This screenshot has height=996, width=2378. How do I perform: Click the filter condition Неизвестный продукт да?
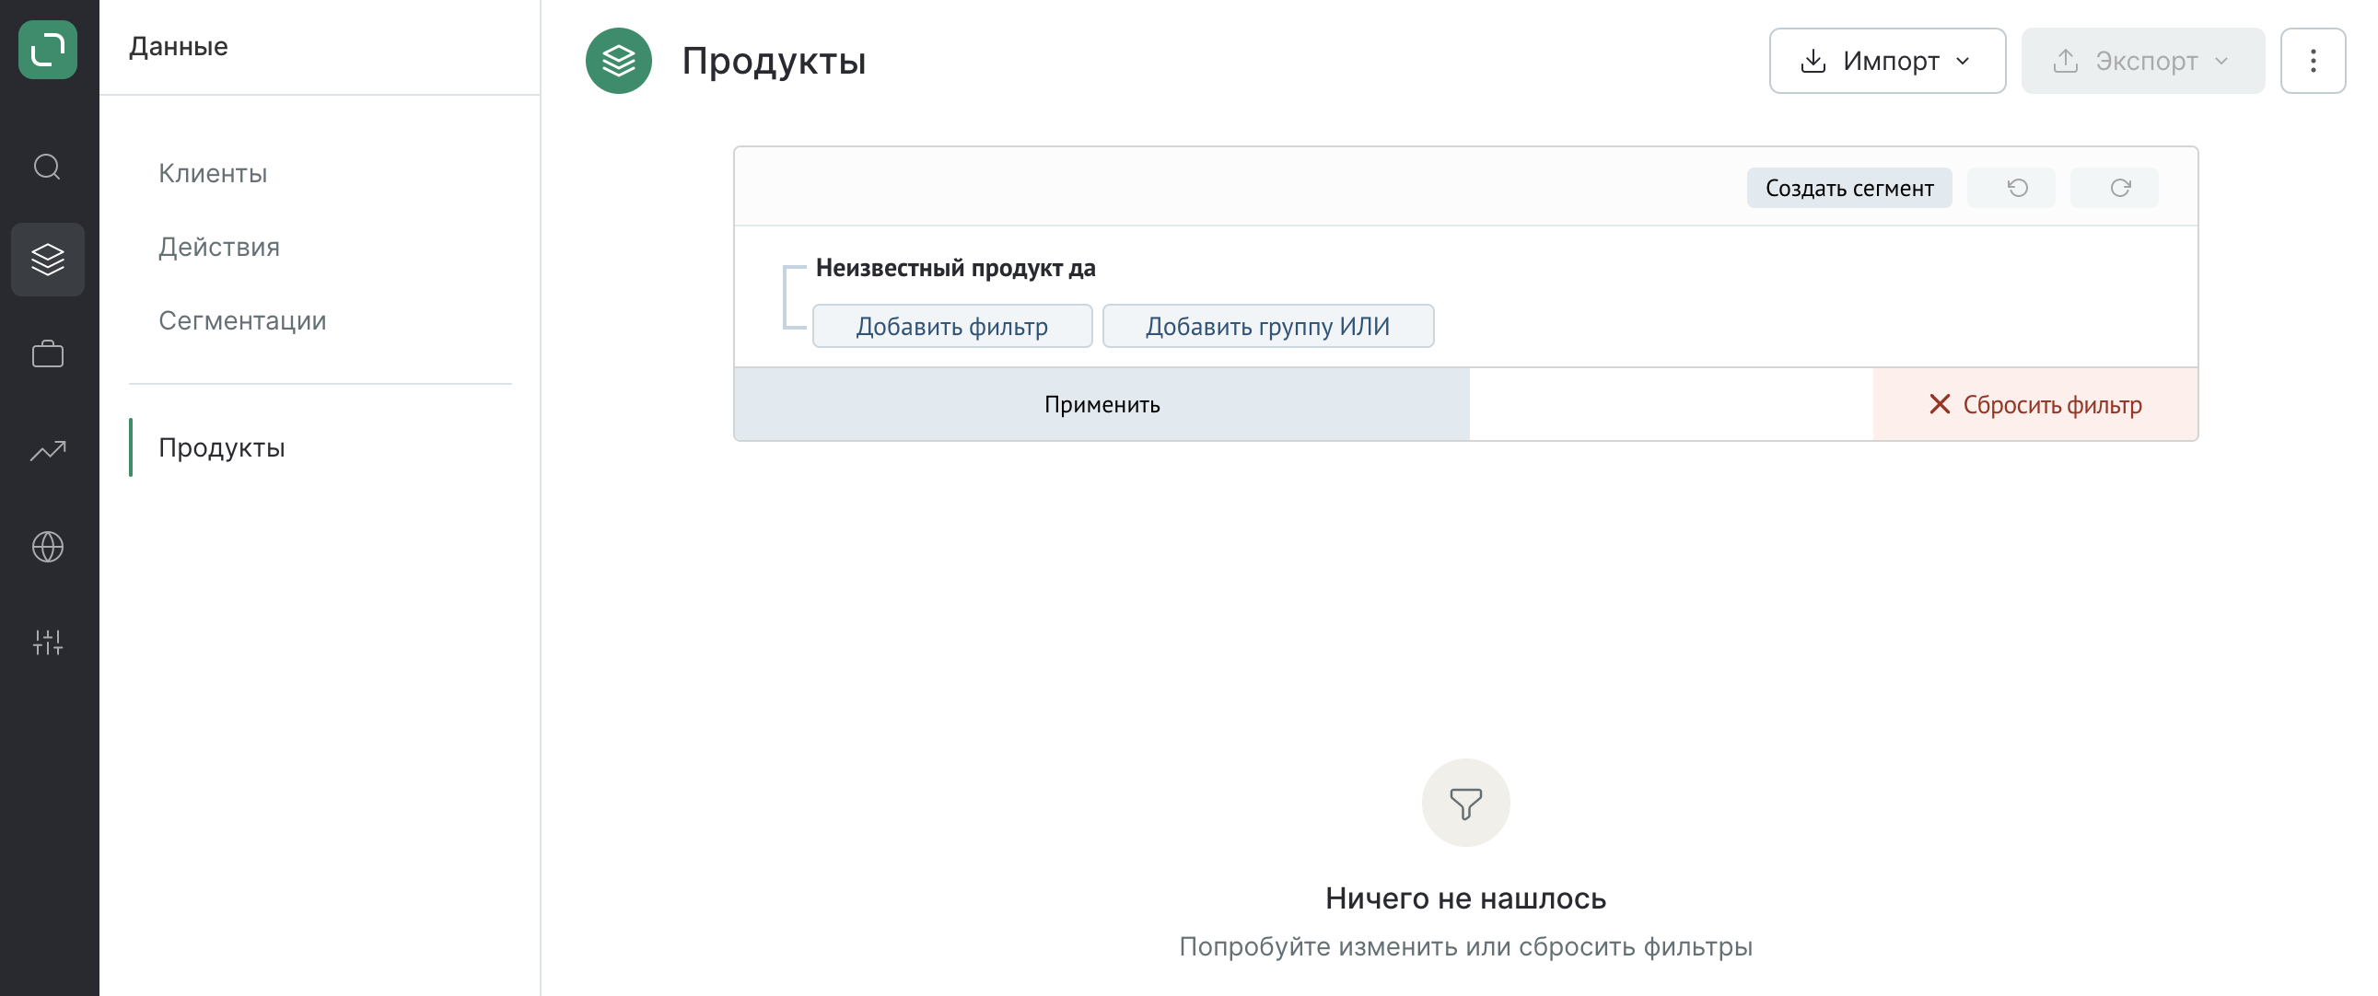click(955, 269)
